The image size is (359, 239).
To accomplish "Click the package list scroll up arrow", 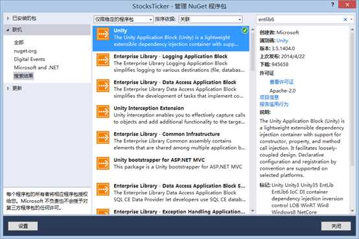I will pos(252,30).
